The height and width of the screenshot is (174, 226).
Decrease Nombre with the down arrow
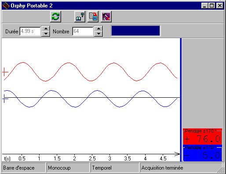tap(98, 34)
